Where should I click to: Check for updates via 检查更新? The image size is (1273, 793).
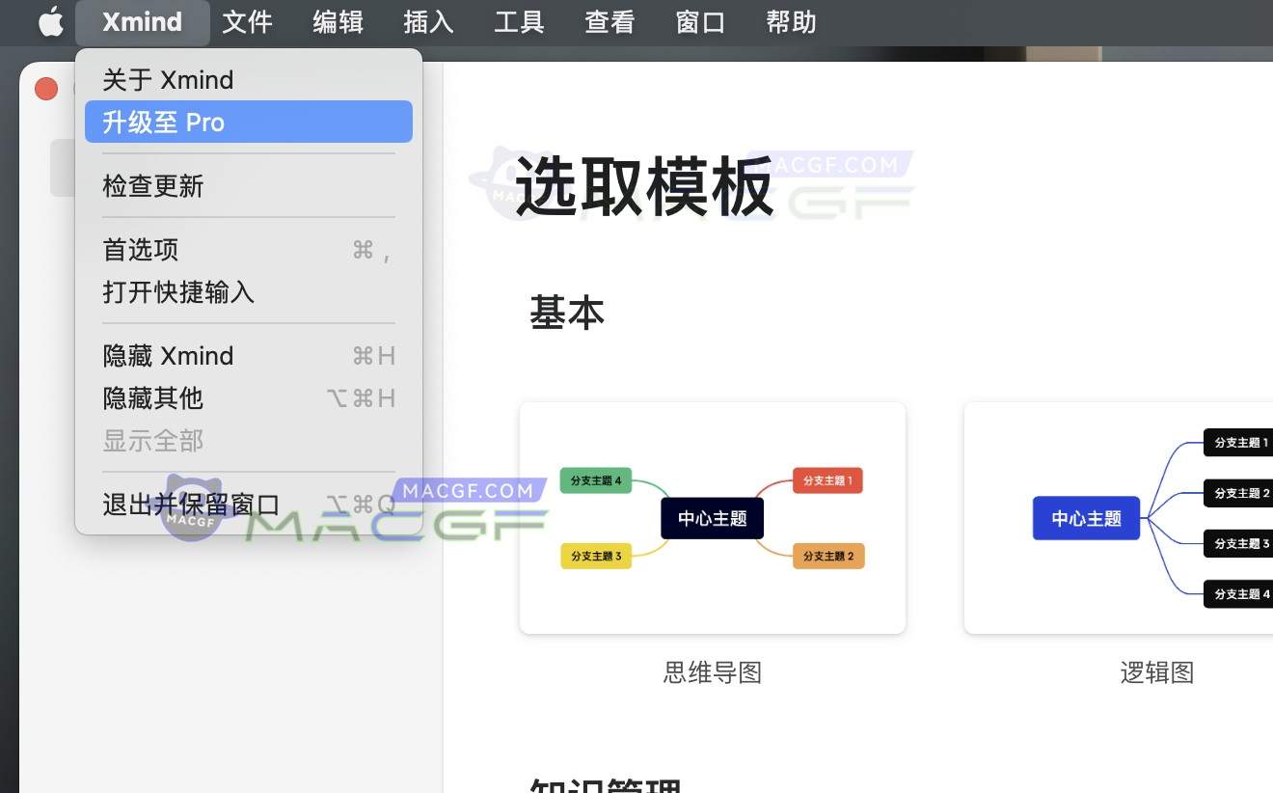pyautogui.click(x=152, y=186)
